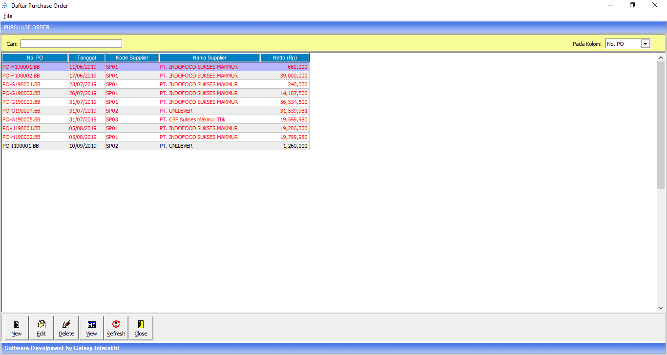Viewport: 667px width, 355px height.
Task: Click the Netto (Rp) column header
Action: (x=285, y=58)
